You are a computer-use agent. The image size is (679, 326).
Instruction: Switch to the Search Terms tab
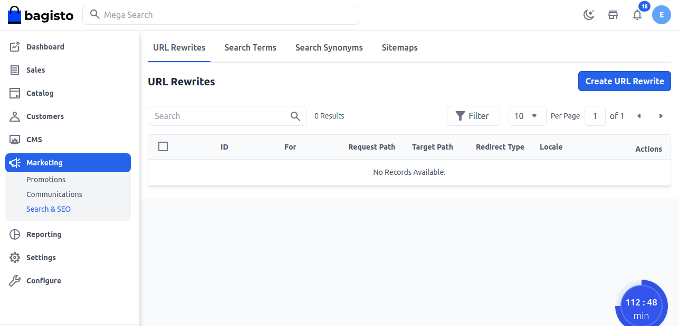250,47
